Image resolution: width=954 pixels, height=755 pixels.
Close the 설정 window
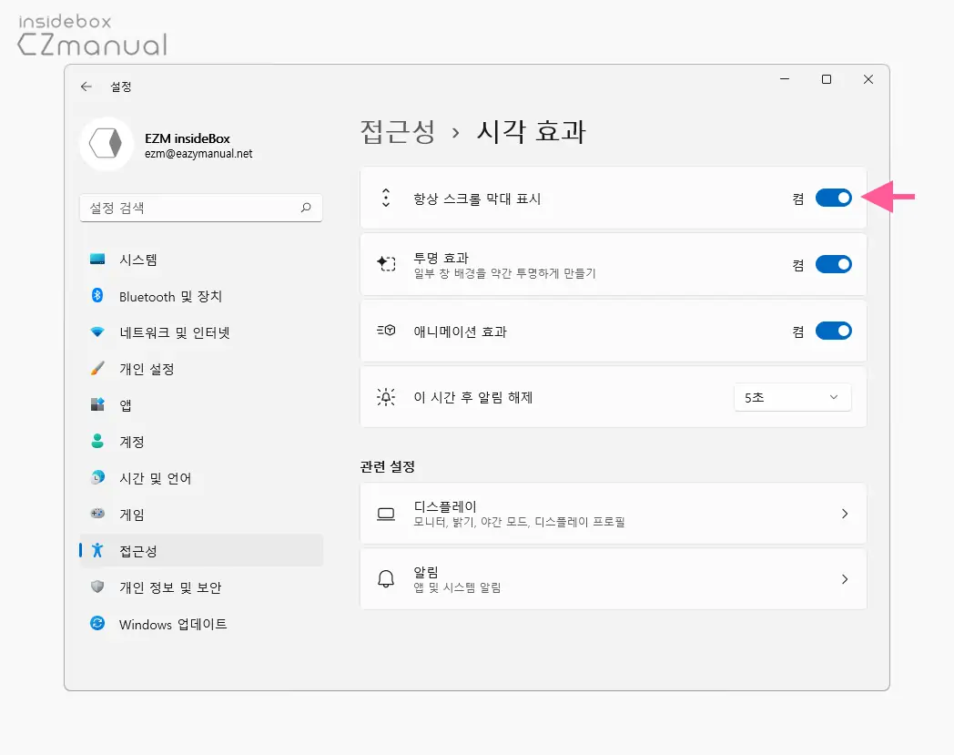click(868, 79)
